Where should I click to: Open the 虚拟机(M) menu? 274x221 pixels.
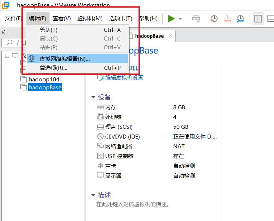[90, 18]
